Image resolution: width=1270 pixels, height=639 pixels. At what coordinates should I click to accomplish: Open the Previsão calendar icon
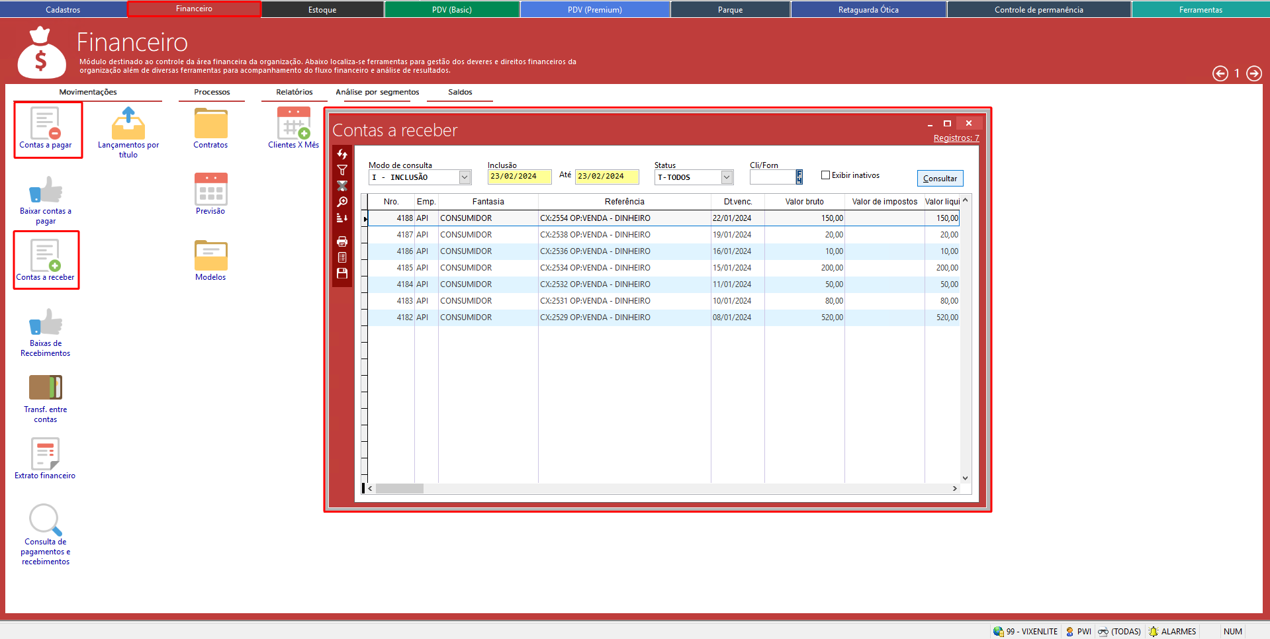210,190
